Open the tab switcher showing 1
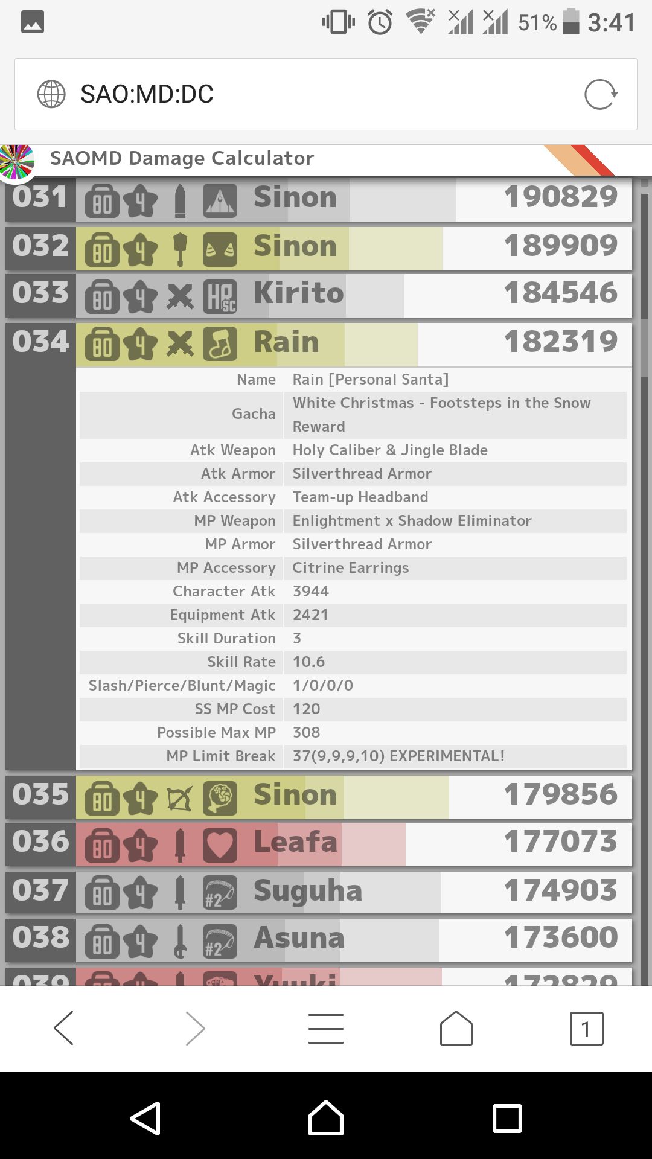 pyautogui.click(x=586, y=1028)
